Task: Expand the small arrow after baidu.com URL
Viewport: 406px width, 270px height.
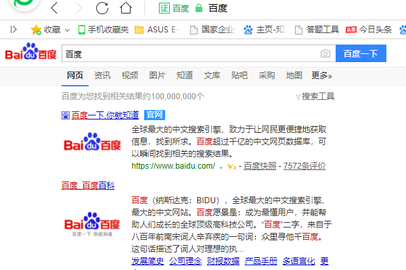Action: (221, 167)
